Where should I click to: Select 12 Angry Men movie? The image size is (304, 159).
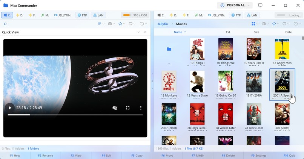pos(282,51)
